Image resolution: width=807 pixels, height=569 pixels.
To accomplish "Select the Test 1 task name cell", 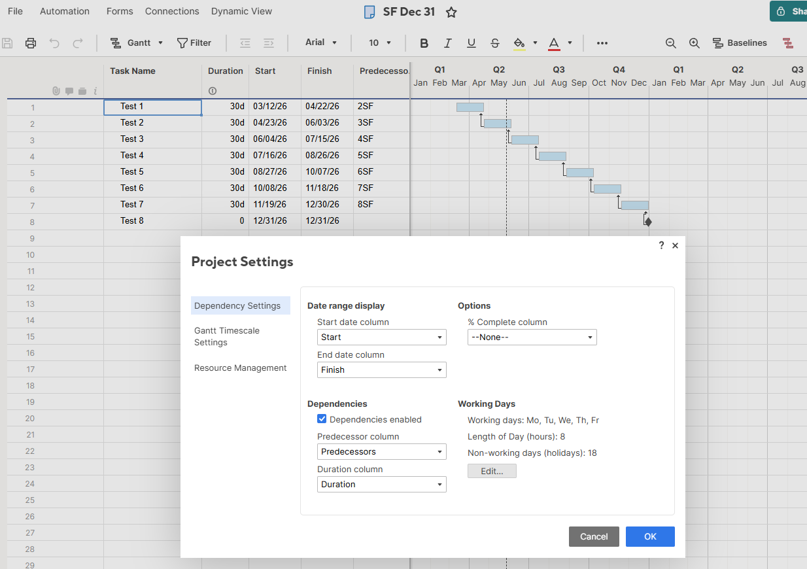I will click(x=152, y=107).
